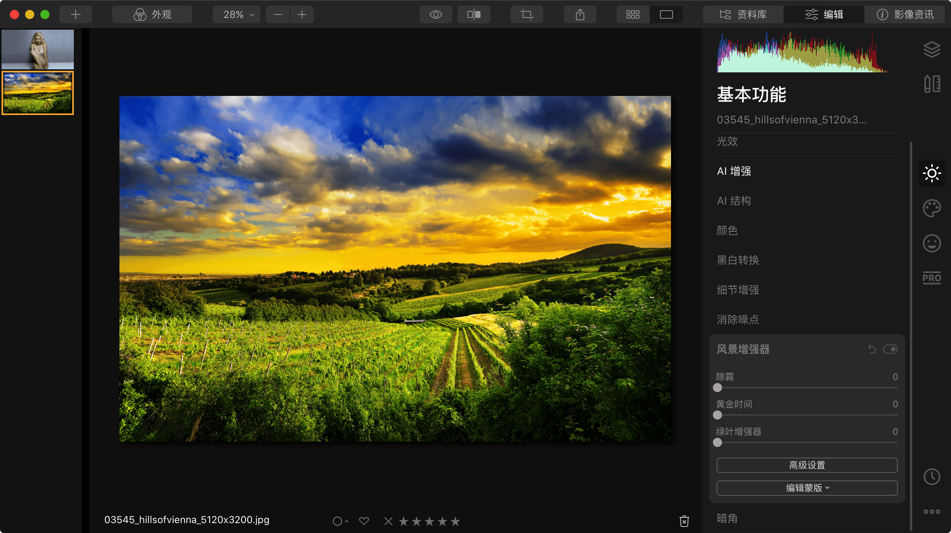Click the 绿叶增强器 foliage slider handle
The width and height of the screenshot is (951, 533).
click(717, 442)
